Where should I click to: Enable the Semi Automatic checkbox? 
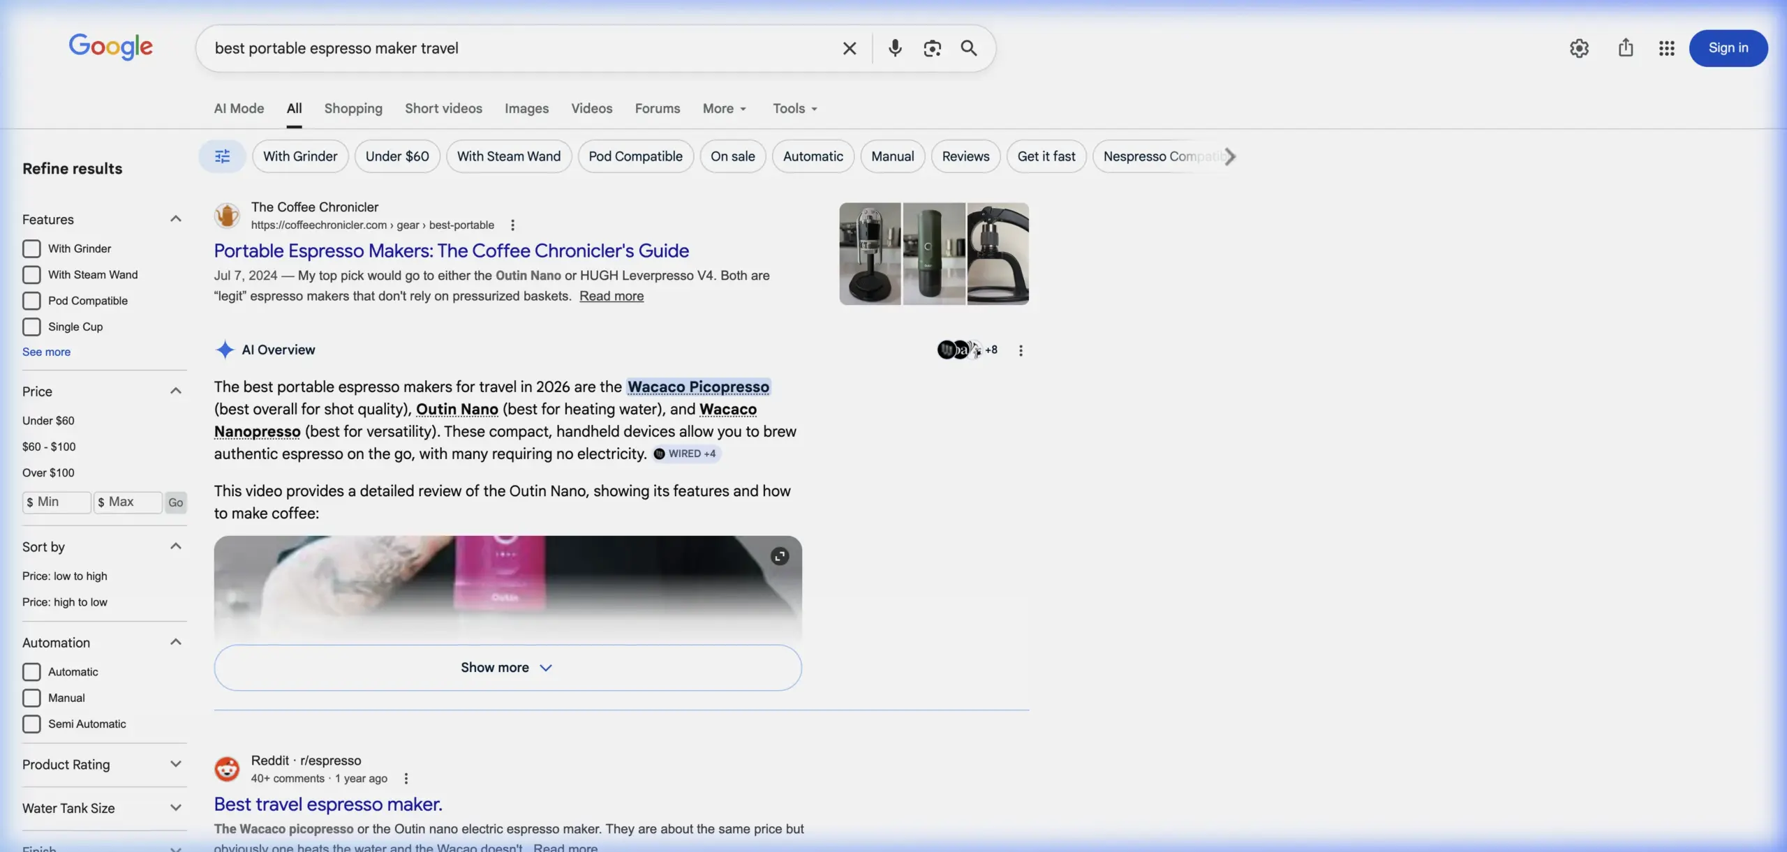(x=31, y=724)
